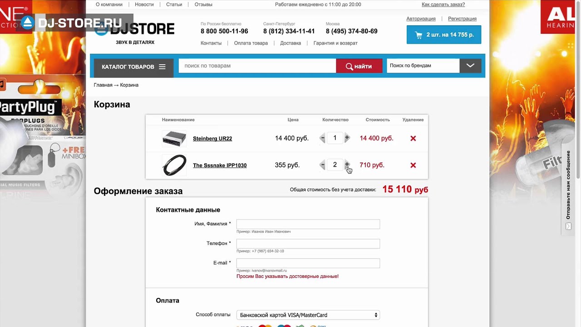Click The Sssnake IPP1030 quantity box
This screenshot has width=581, height=327.
pos(335,165)
